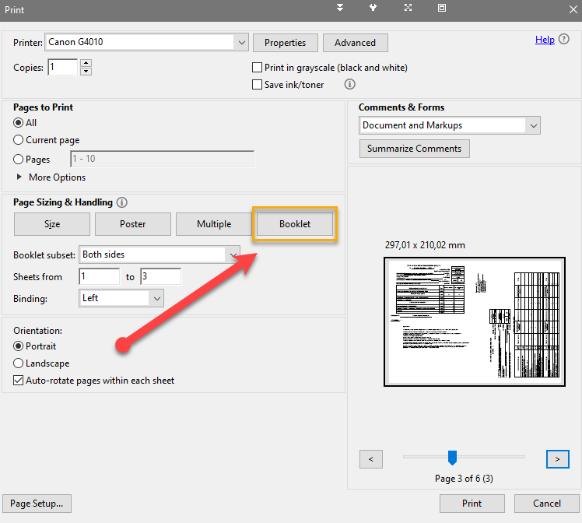Click the Help question mark icon

(x=563, y=39)
